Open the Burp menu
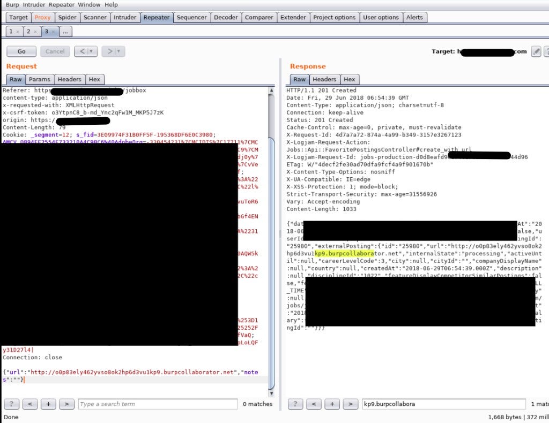549x423 pixels. pyautogui.click(x=12, y=5)
